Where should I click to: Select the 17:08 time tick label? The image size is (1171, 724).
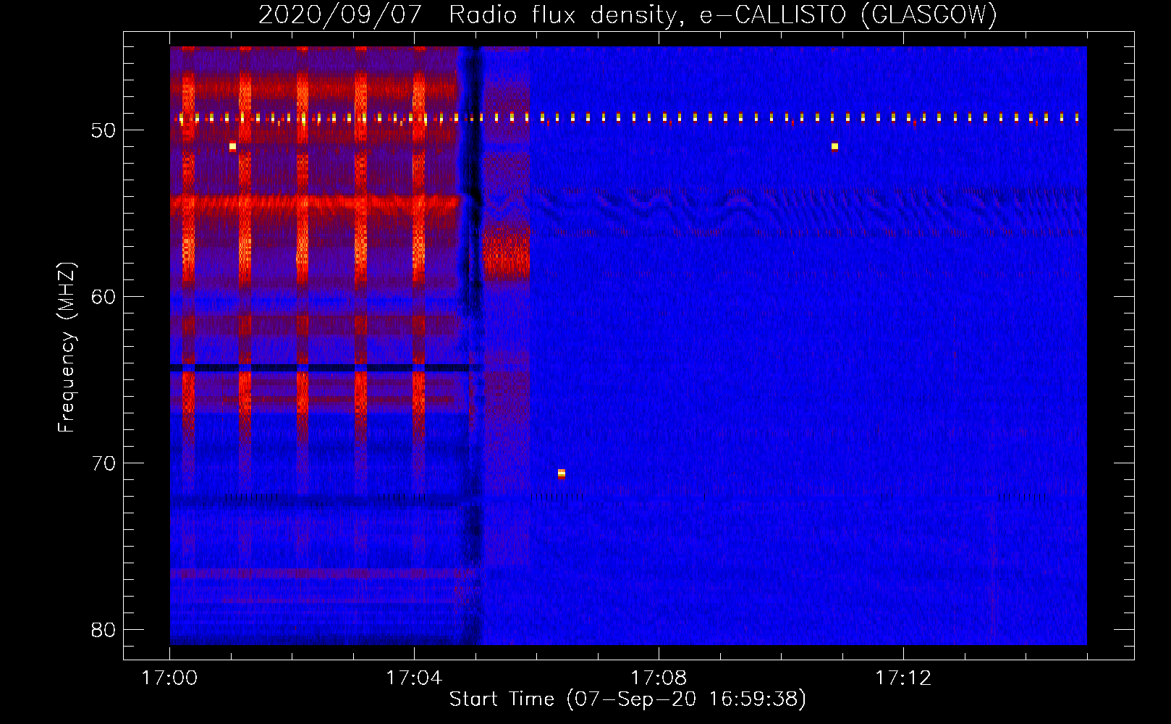pos(659,678)
